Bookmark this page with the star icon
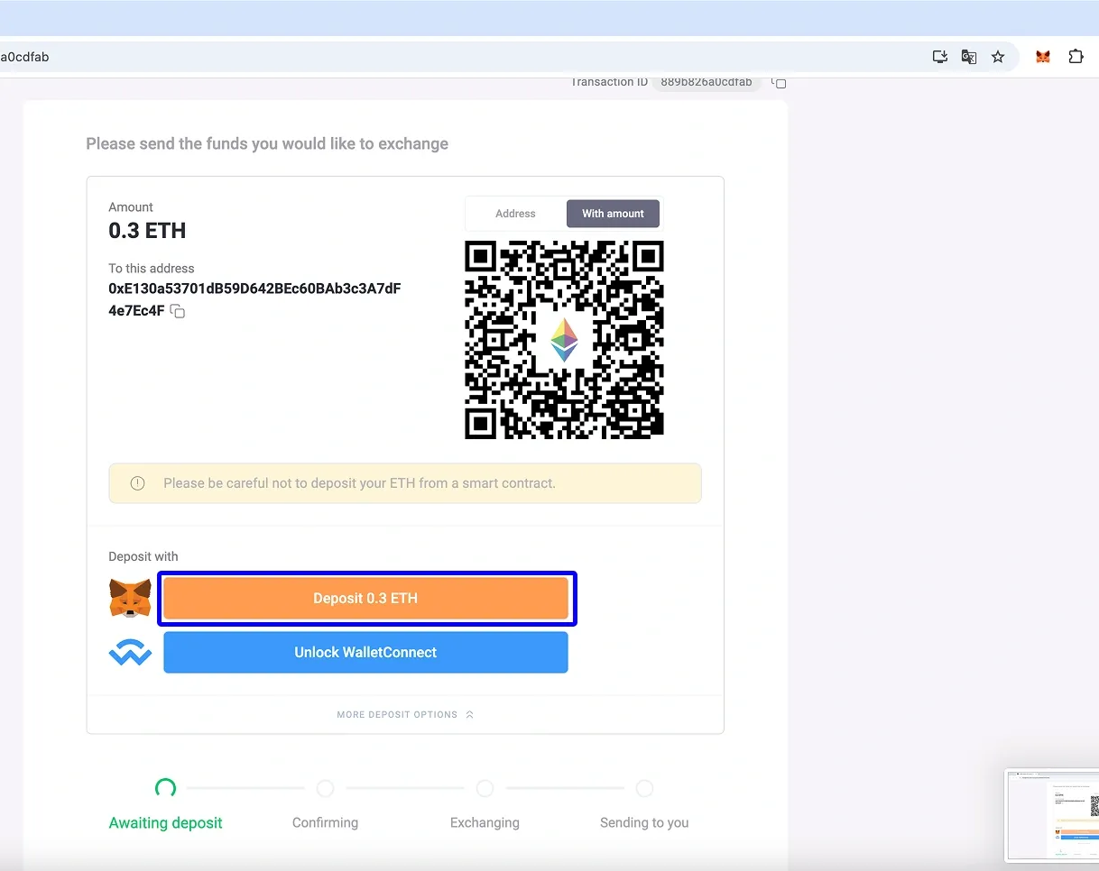The width and height of the screenshot is (1099, 871). tap(998, 57)
